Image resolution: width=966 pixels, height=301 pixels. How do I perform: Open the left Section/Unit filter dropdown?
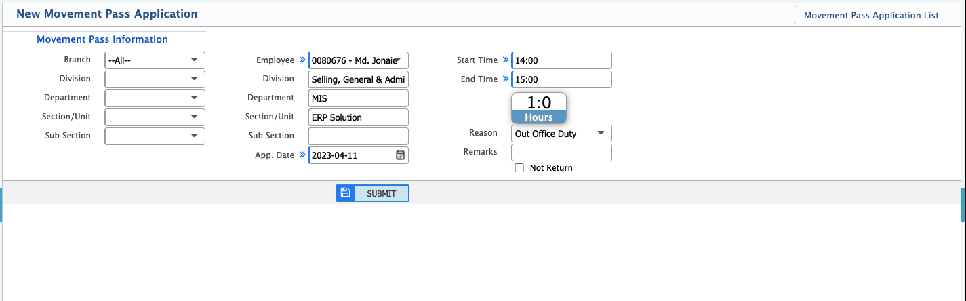coord(155,117)
